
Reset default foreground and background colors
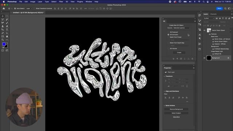(x=3, y=47)
